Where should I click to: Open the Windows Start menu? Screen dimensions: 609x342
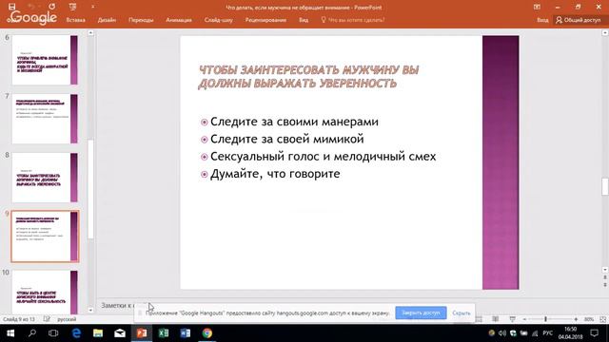(10, 333)
